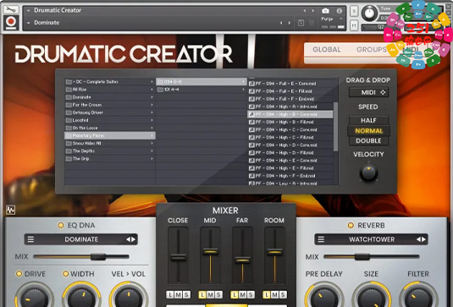Expand the Getaway Driver folder chevron
453x307 pixels.
coord(152,112)
